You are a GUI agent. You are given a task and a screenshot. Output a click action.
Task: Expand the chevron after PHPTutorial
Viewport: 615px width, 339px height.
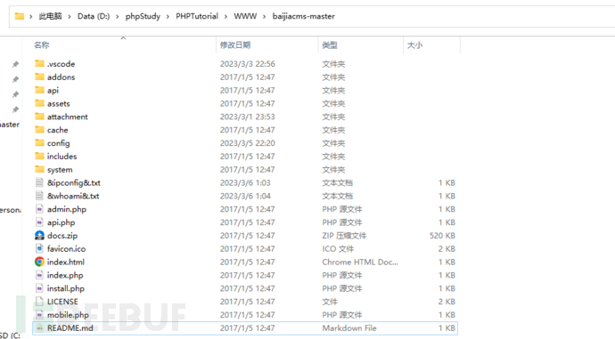pyautogui.click(x=225, y=16)
